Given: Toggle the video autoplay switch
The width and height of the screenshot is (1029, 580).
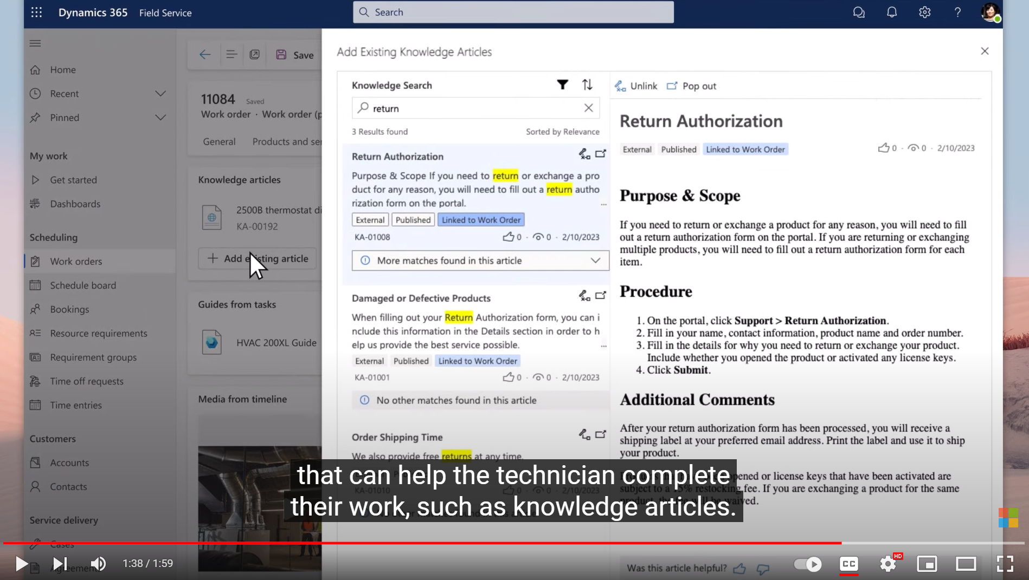Looking at the screenshot, I should click(x=807, y=564).
